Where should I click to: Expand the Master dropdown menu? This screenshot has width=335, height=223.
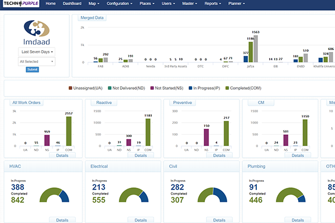click(x=189, y=3)
